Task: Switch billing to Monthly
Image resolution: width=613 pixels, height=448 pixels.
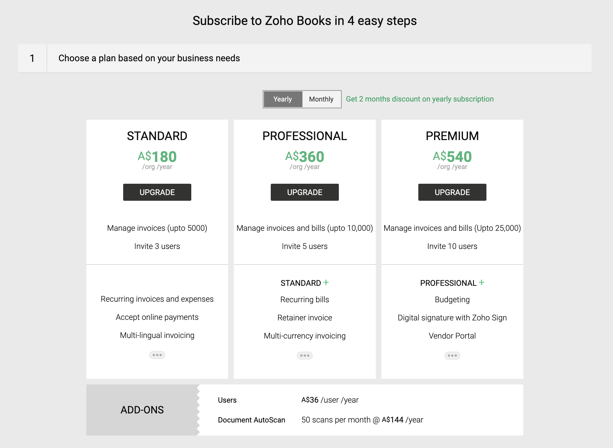Action: pos(321,99)
